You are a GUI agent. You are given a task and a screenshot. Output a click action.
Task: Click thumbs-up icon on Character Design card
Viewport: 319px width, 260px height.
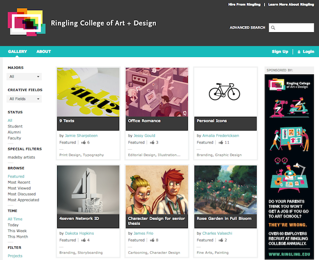click(152, 240)
